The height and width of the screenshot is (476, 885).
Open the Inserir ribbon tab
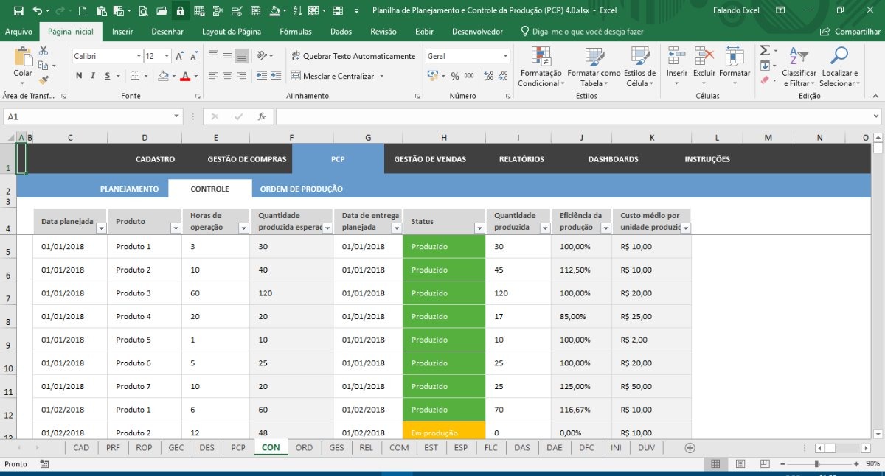point(122,32)
